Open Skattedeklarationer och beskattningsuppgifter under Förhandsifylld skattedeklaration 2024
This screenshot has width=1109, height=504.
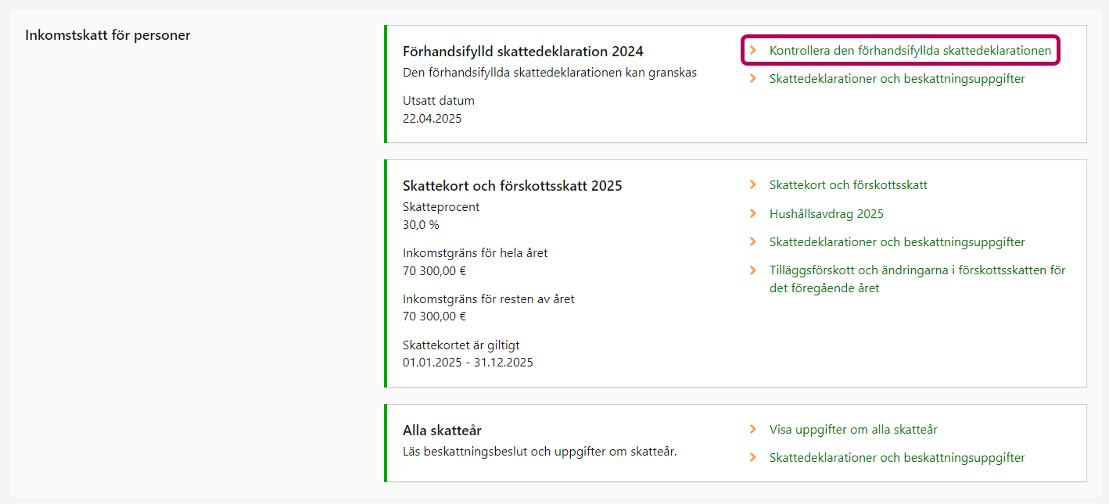[896, 79]
